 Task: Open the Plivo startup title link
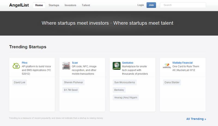[x=25, y=63]
